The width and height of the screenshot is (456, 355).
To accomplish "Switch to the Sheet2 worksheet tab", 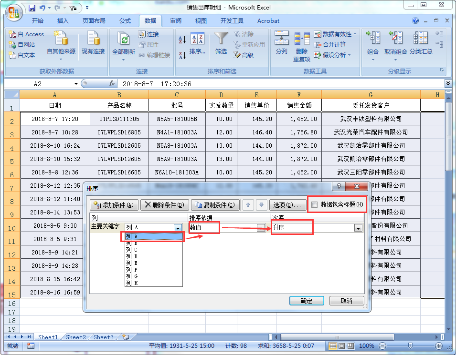I will pos(75,337).
